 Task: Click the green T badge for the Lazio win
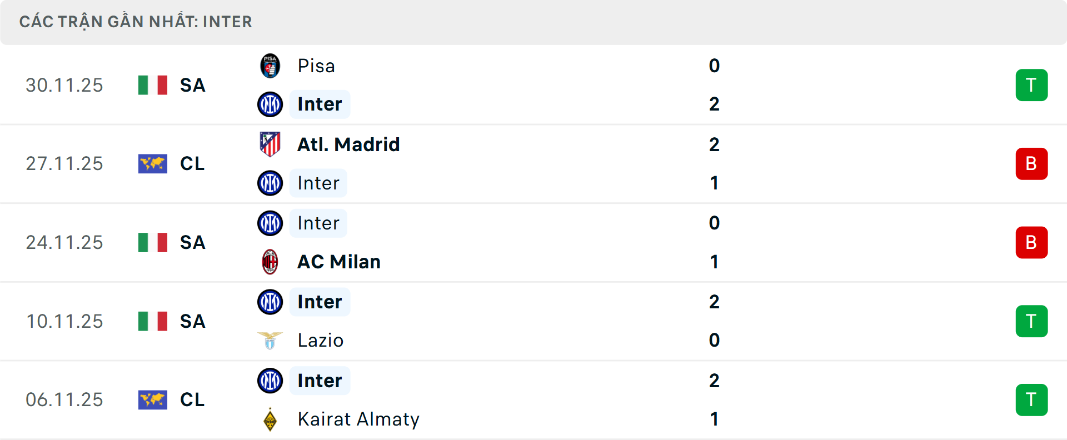click(1032, 321)
